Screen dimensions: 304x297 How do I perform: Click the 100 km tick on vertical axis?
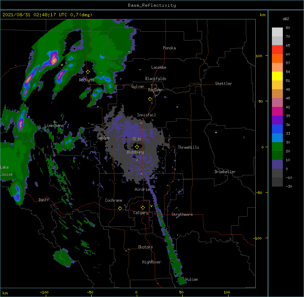(x=259, y=56)
